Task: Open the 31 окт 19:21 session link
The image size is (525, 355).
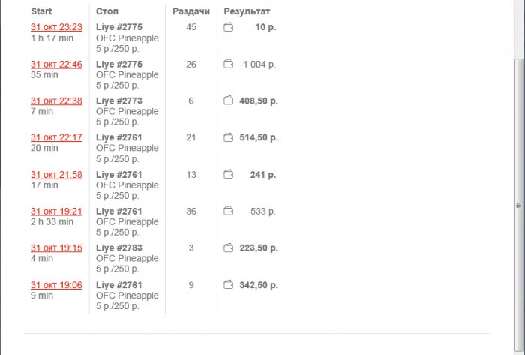Action: tap(56, 212)
